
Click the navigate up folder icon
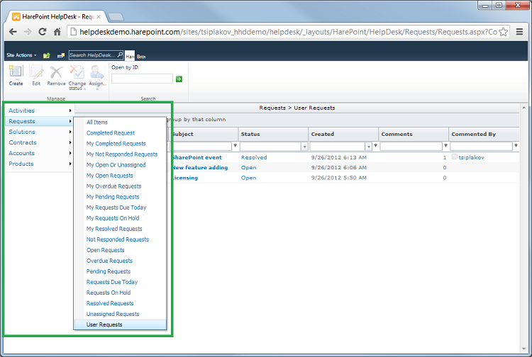47,55
